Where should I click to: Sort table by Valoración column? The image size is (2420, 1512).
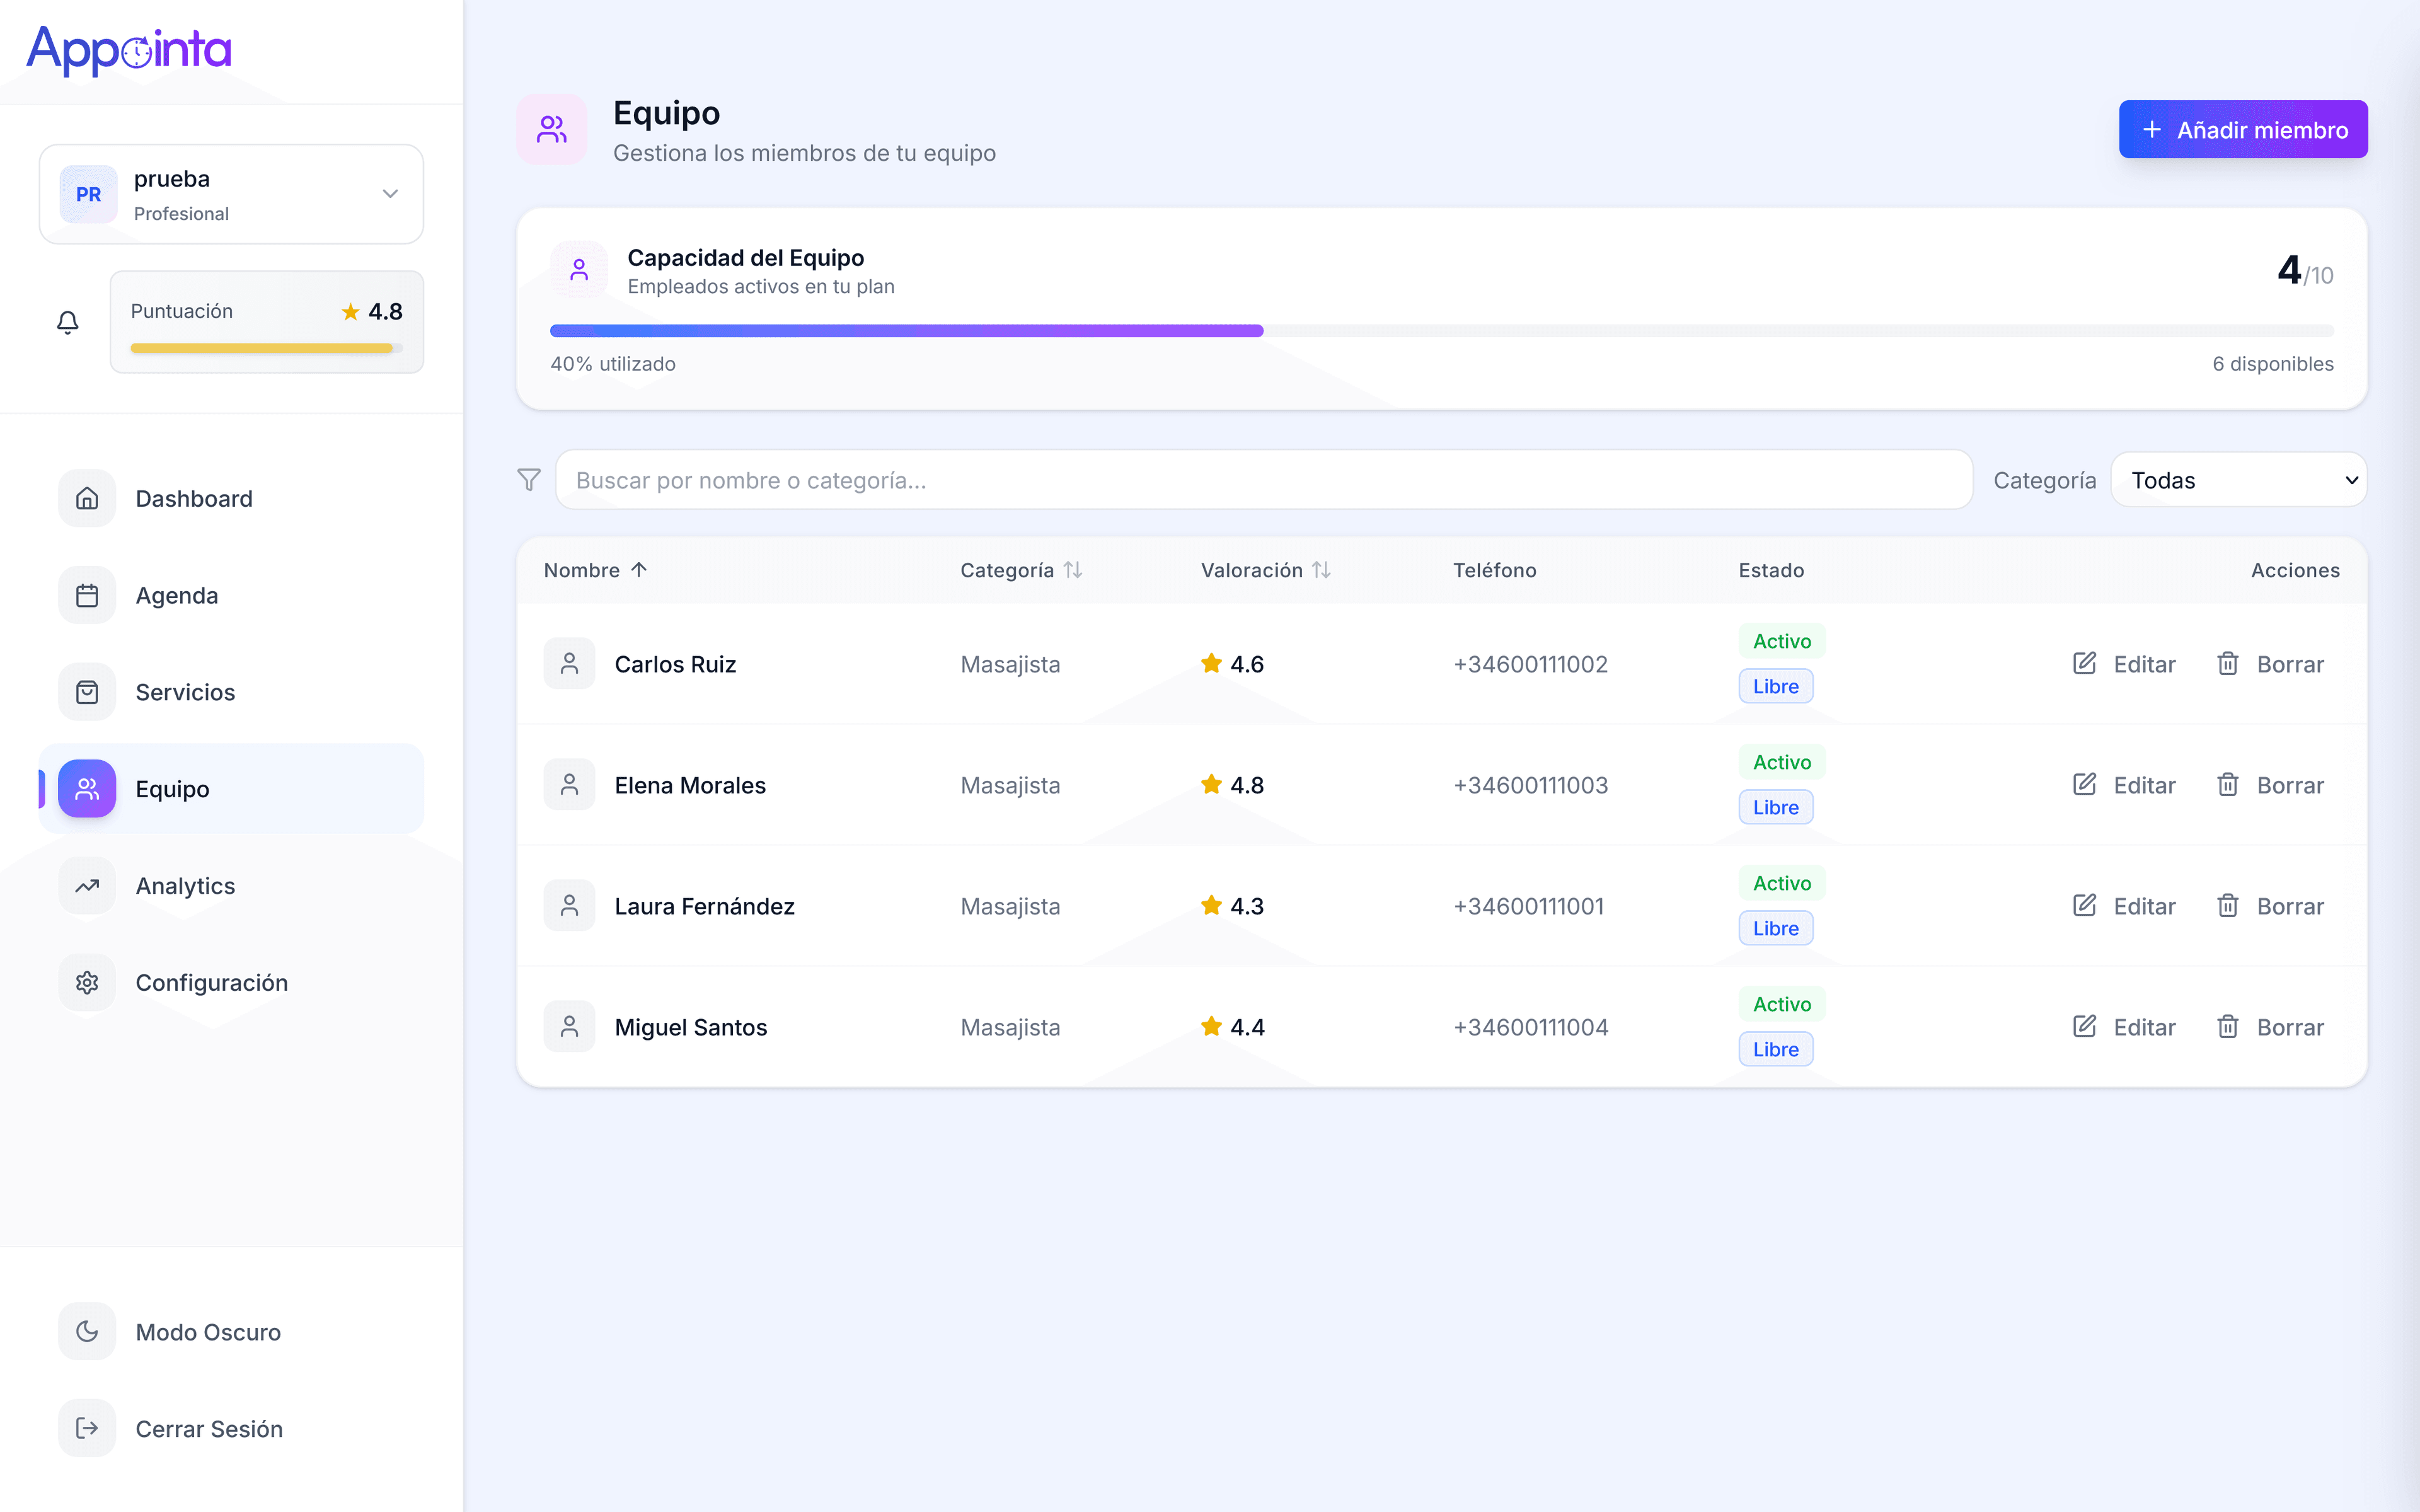click(1265, 570)
